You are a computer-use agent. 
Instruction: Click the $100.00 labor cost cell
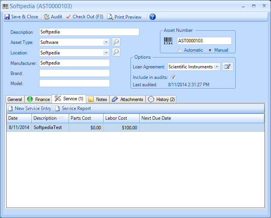click(x=122, y=127)
